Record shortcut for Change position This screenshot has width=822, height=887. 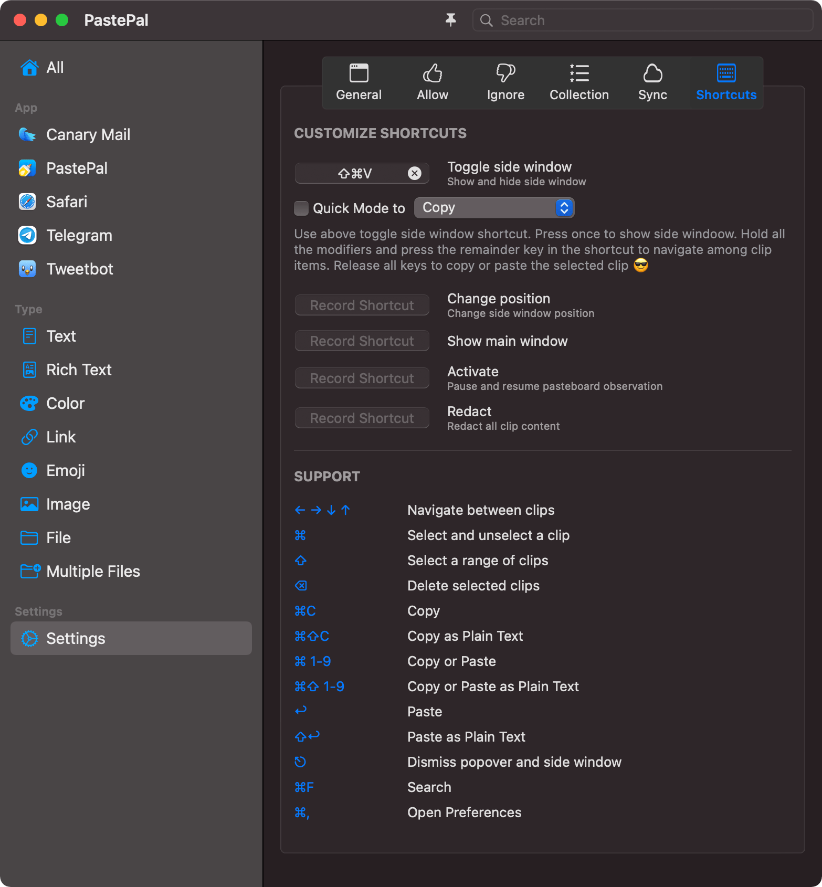362,305
